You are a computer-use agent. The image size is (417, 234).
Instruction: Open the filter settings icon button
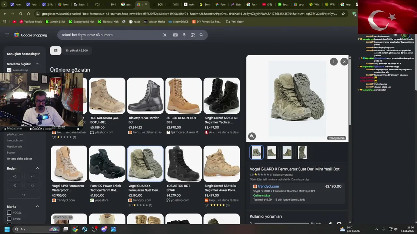click(x=56, y=50)
